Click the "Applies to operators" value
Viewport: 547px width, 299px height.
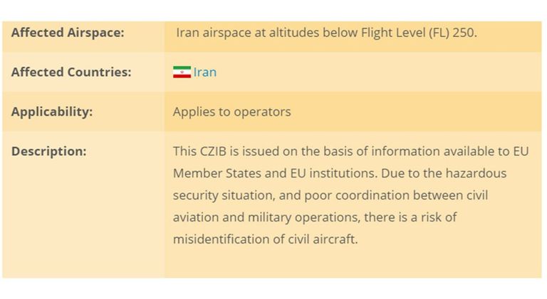(x=231, y=112)
